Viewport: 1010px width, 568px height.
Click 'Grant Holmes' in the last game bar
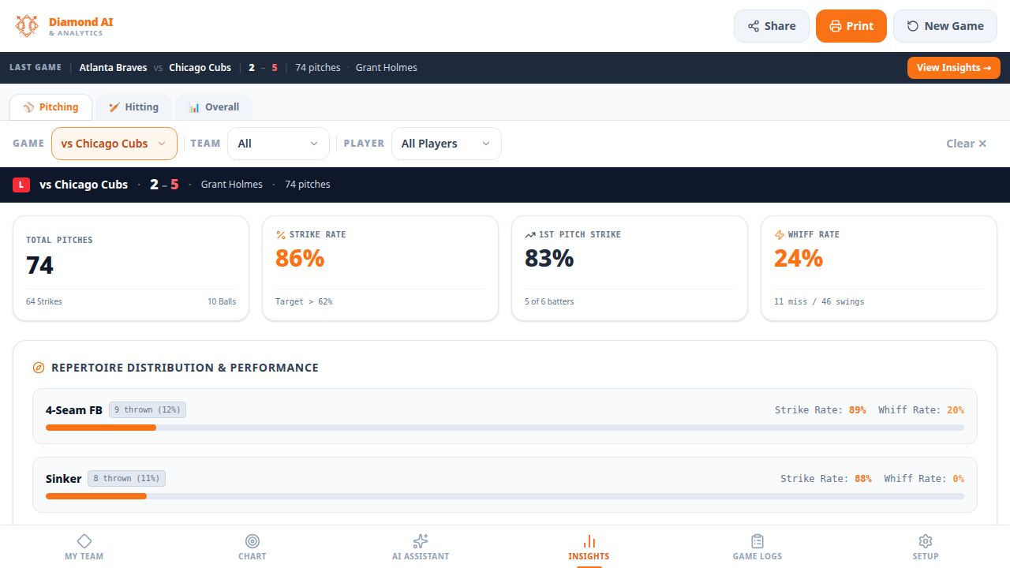coord(387,68)
